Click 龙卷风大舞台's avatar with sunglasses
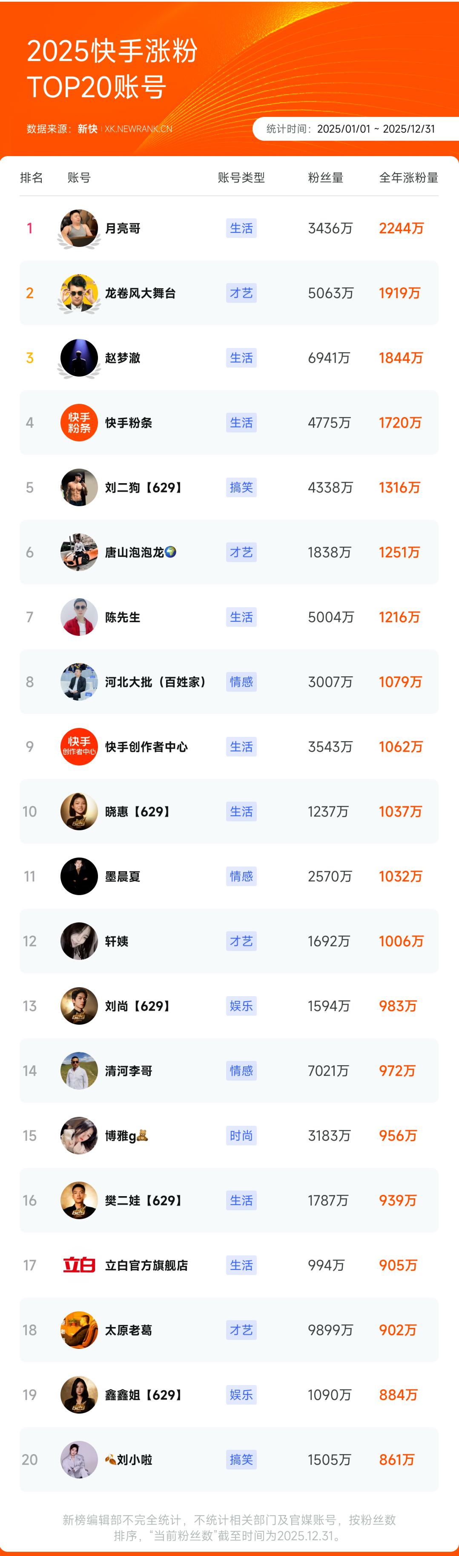Viewport: 459px width, 1556px height. [79, 293]
